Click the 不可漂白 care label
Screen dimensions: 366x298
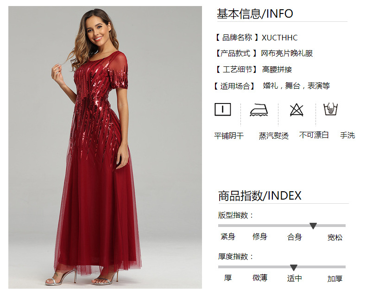(314, 135)
